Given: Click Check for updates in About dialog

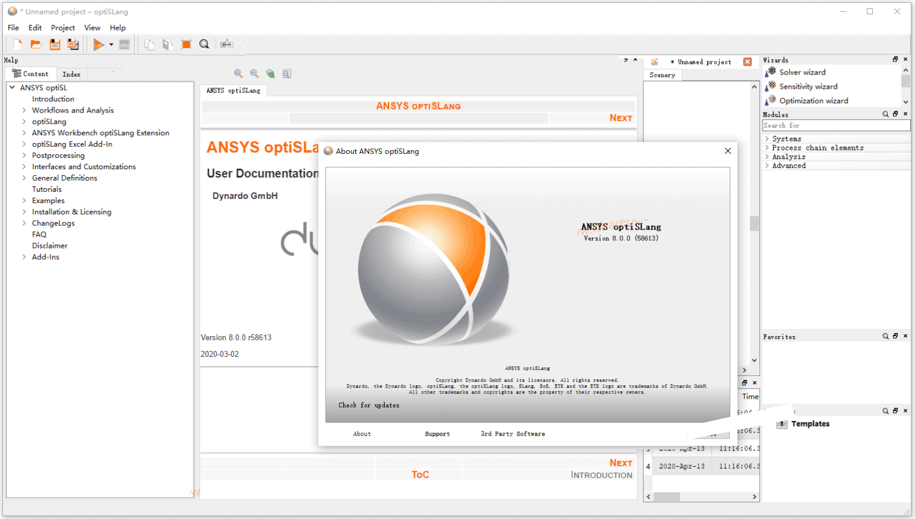Looking at the screenshot, I should coord(369,405).
